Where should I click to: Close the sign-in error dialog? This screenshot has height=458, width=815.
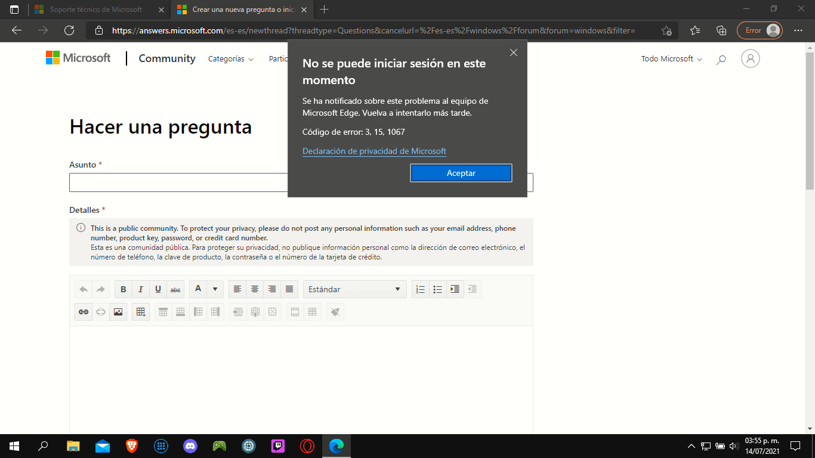click(514, 52)
